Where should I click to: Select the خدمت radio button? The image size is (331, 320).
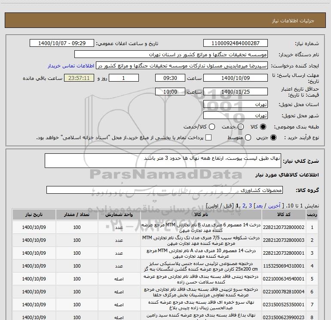coord(241,127)
